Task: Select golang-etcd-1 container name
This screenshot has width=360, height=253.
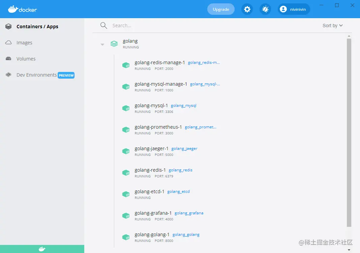Action: [x=149, y=192]
